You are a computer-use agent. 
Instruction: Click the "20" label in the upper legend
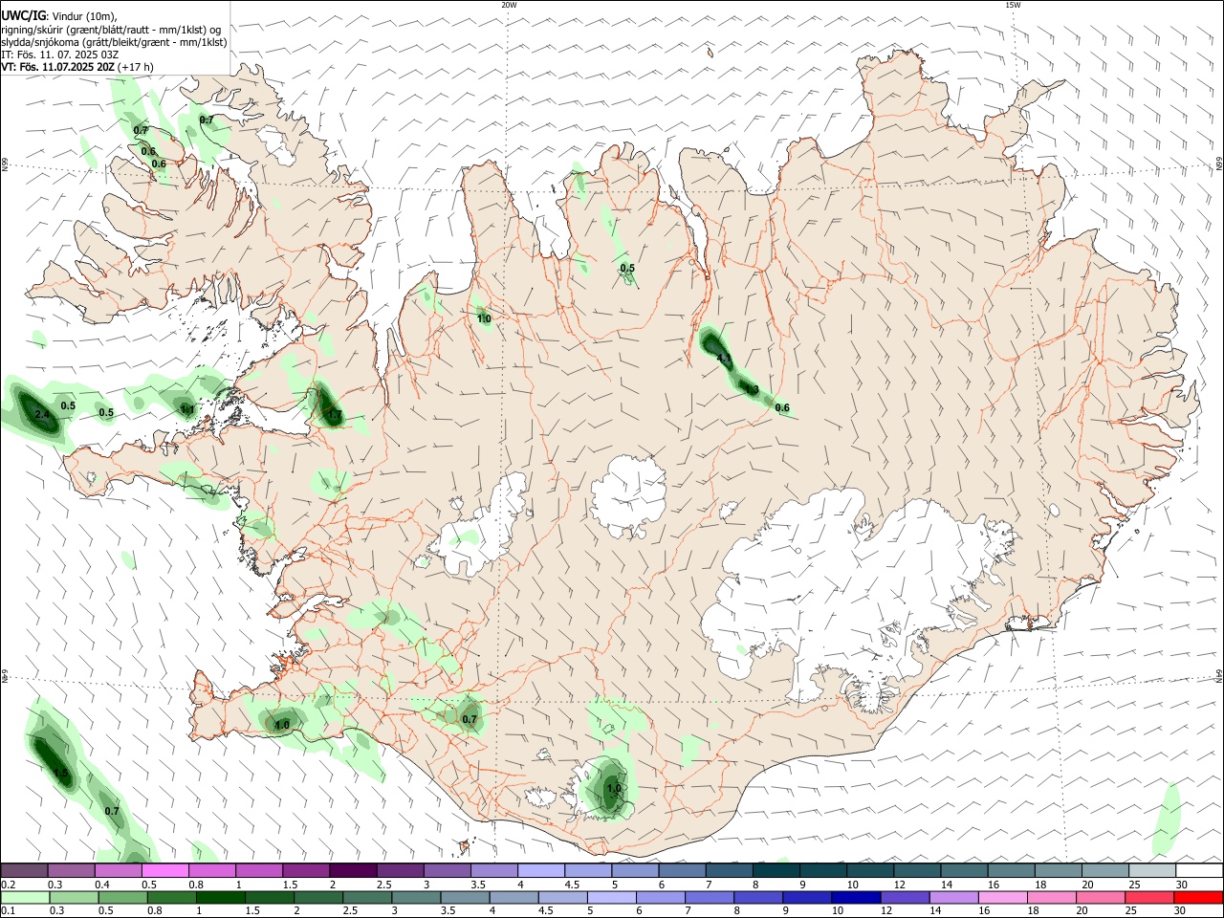click(x=1088, y=885)
